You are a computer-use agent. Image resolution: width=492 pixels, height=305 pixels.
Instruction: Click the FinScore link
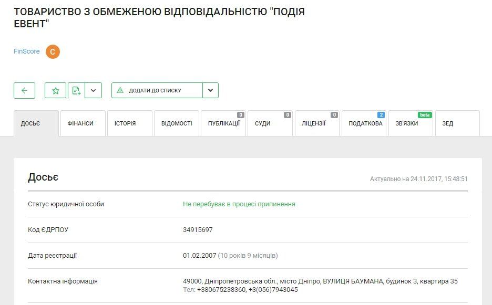pyautogui.click(x=26, y=51)
